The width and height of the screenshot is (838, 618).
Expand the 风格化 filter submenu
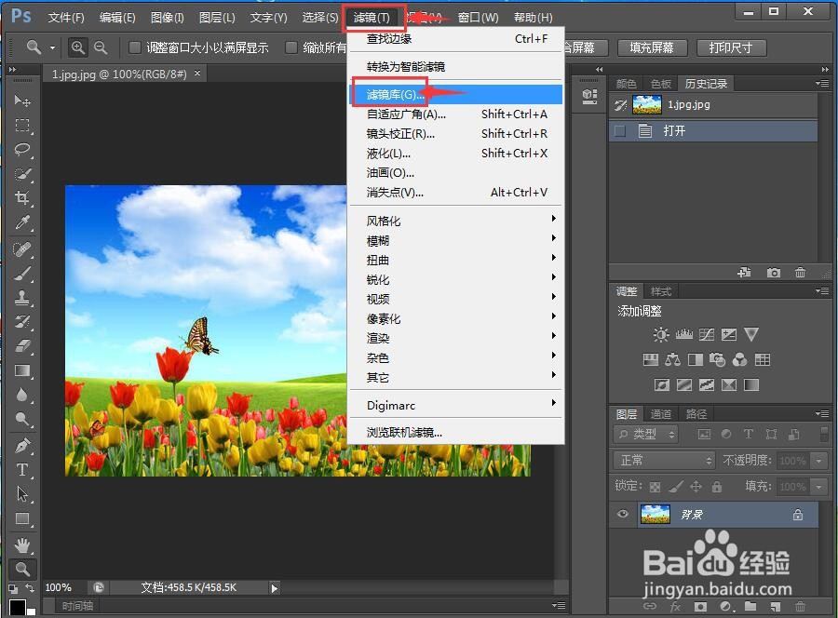click(x=456, y=220)
